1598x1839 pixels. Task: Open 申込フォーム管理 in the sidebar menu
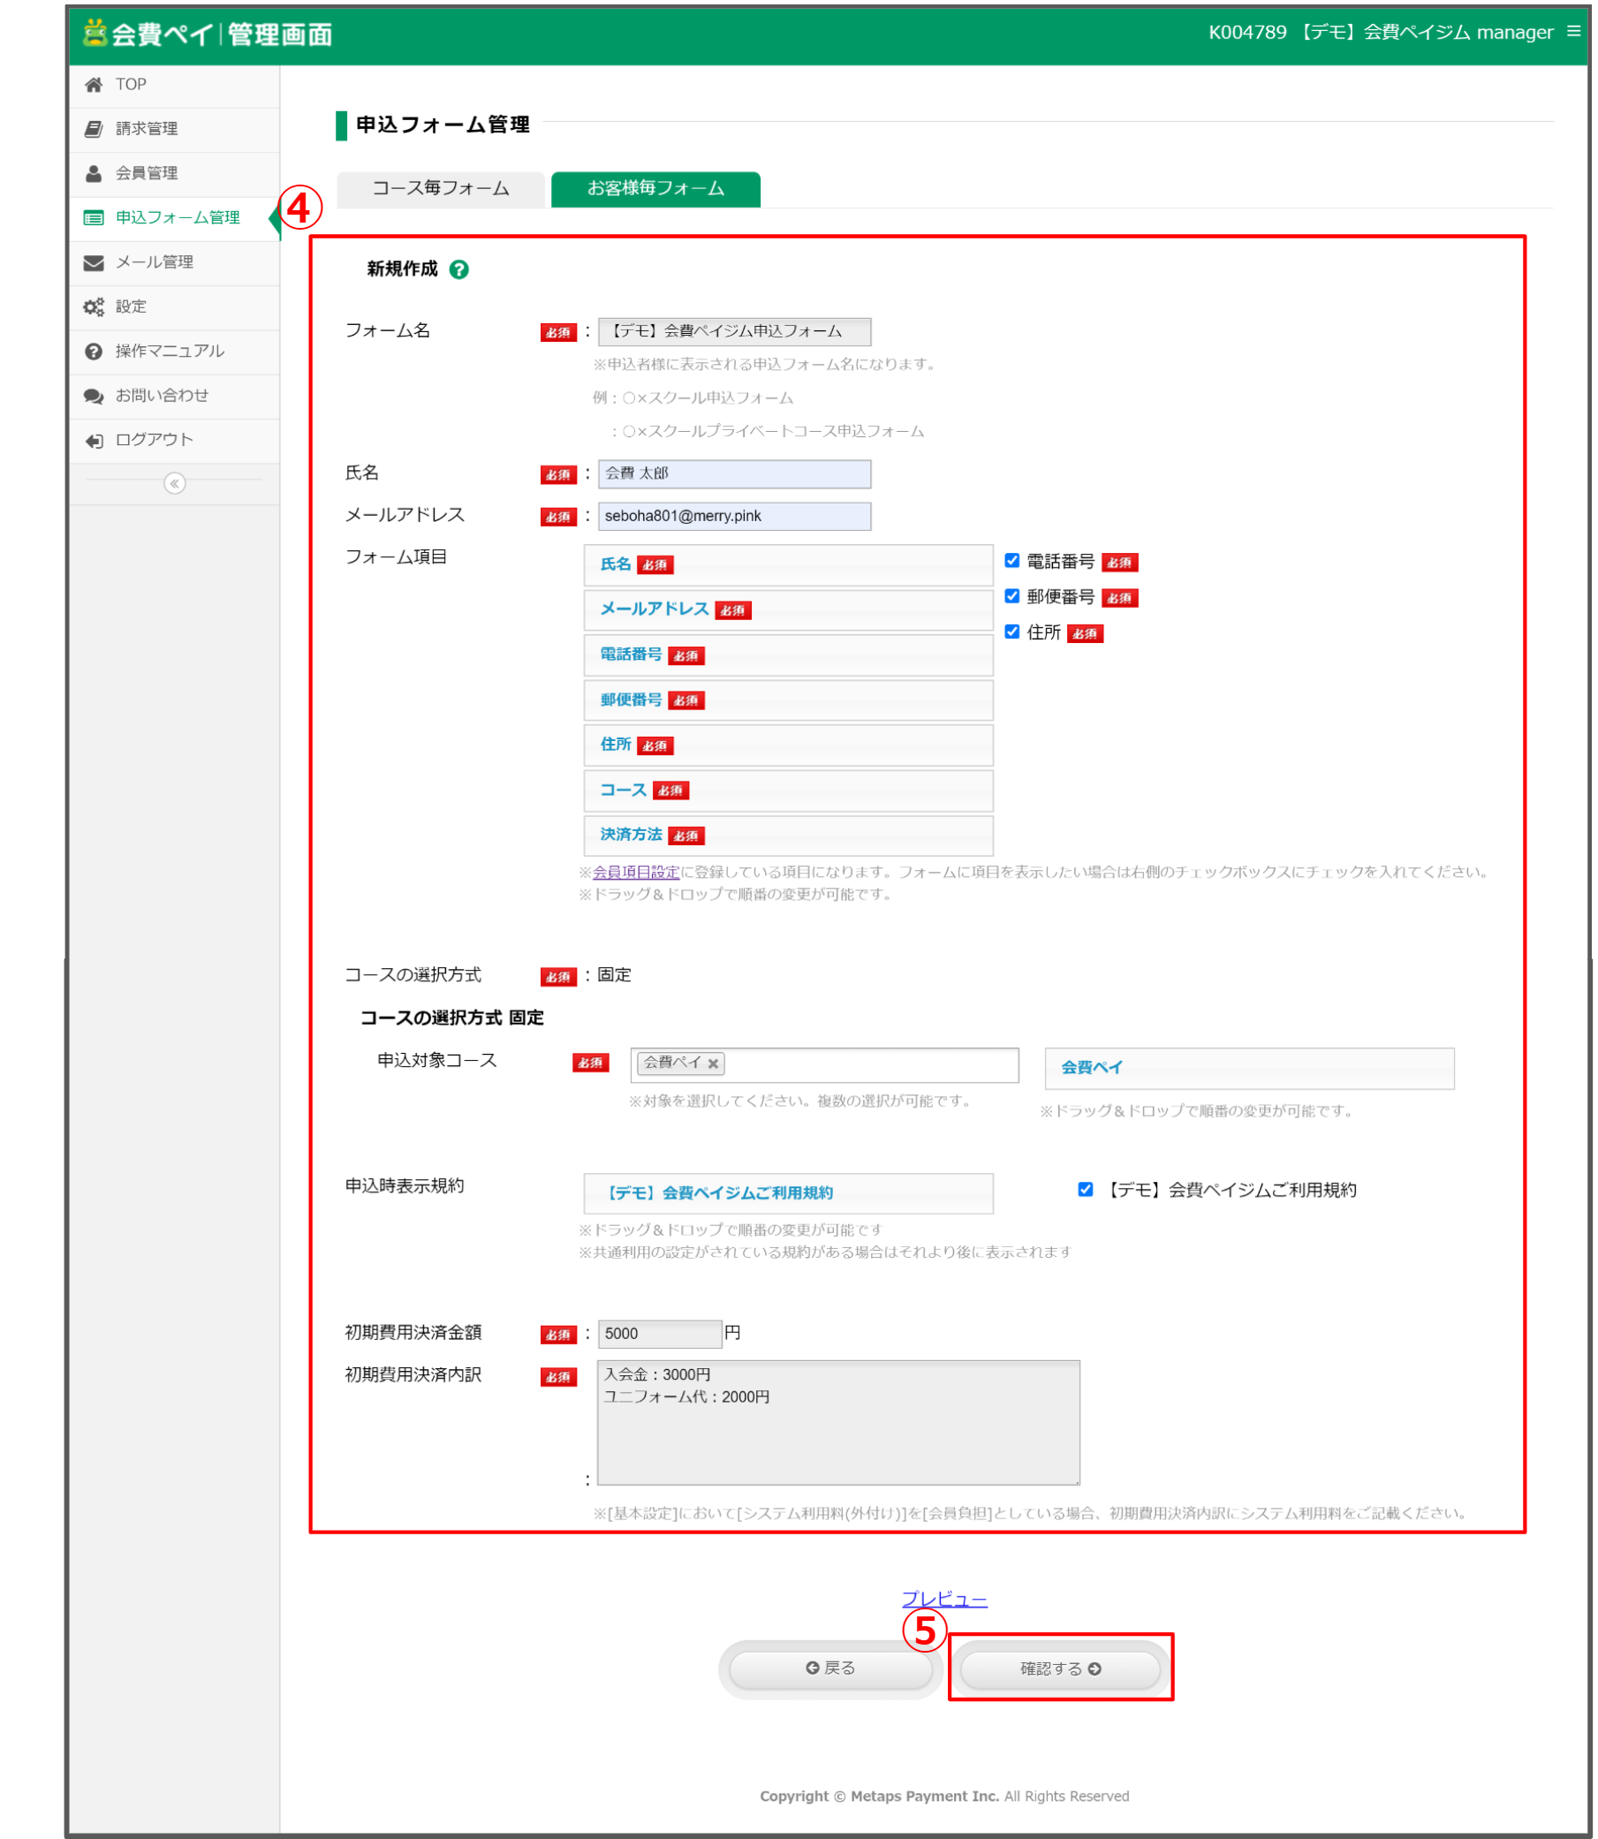tap(175, 218)
